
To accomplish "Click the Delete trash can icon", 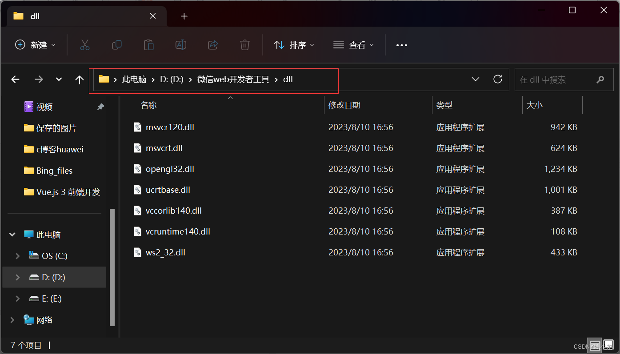I will click(x=245, y=45).
